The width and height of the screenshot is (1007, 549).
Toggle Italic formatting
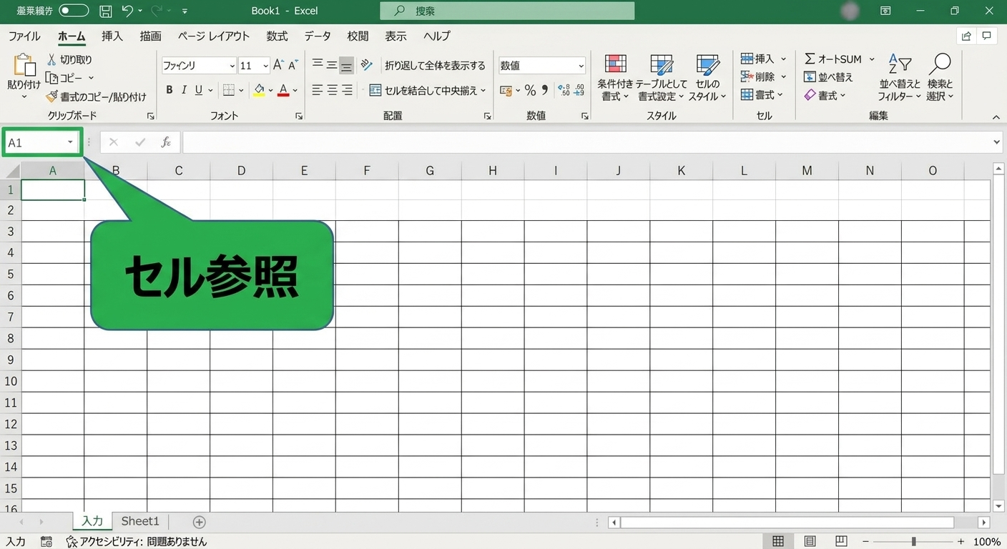click(x=184, y=90)
